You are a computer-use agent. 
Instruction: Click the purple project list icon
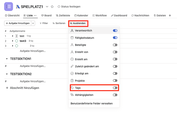pos(9,6)
